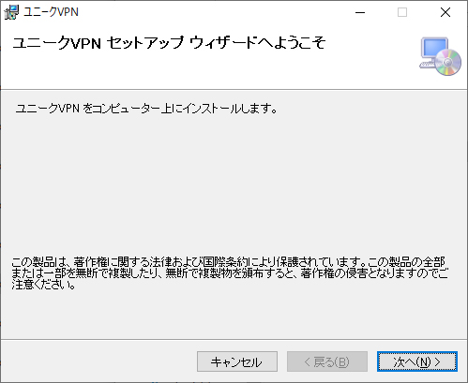This screenshot has height=383, width=468.
Task: Click the second line of copyright notice
Action: (x=230, y=273)
